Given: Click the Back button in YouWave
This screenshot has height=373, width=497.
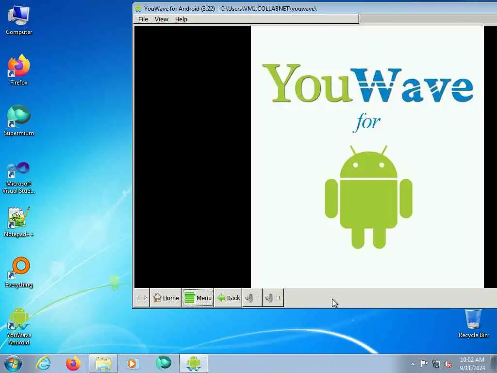Looking at the screenshot, I should click(228, 298).
